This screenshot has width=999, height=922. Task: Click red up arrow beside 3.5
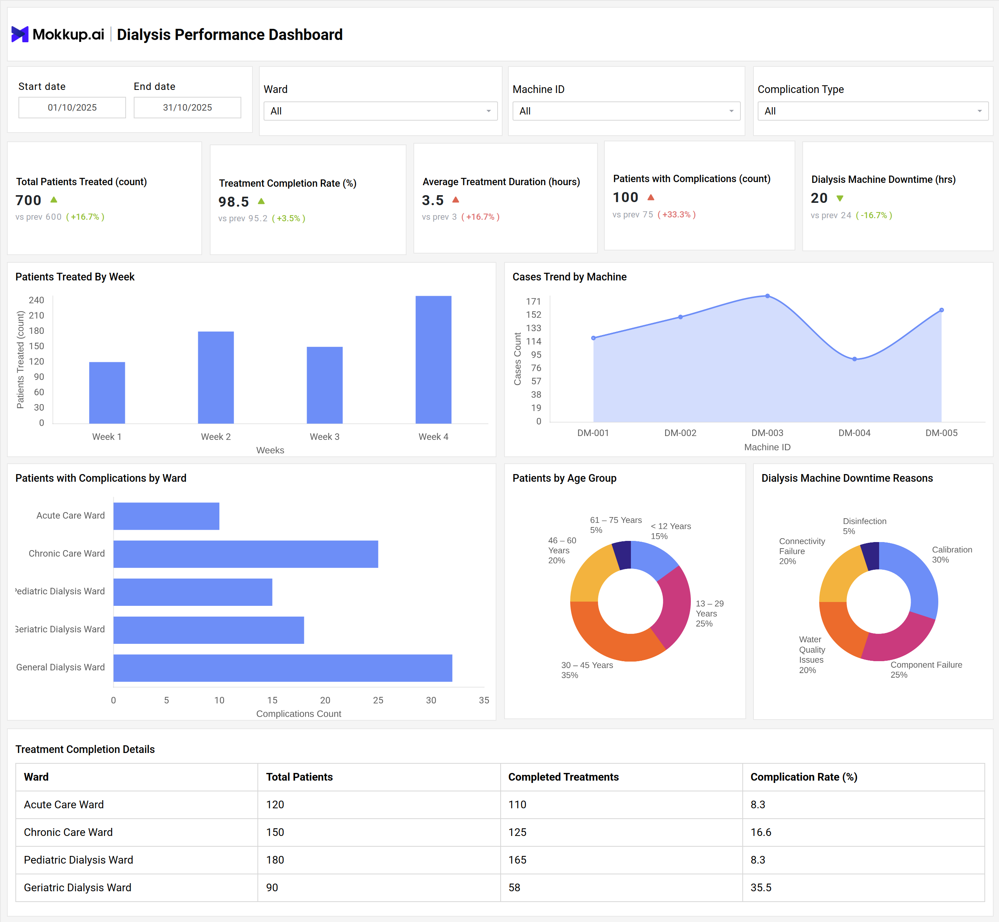(x=456, y=199)
